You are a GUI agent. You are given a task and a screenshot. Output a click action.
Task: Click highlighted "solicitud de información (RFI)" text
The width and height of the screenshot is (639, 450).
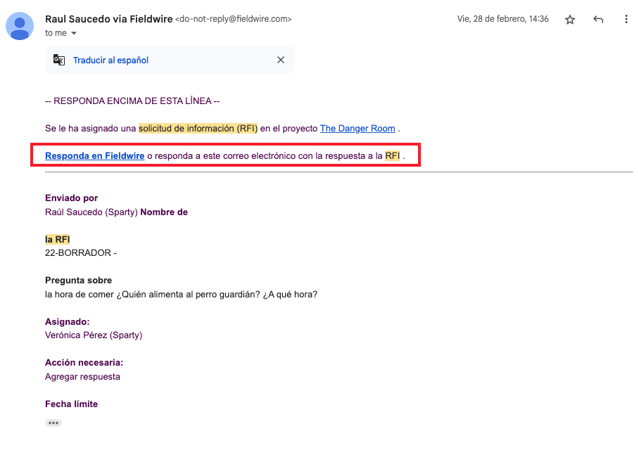(198, 129)
